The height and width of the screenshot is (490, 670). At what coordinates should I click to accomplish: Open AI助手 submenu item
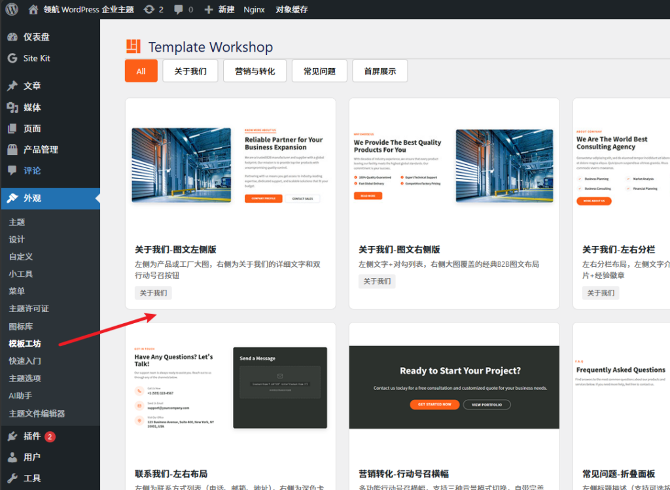[x=20, y=396]
